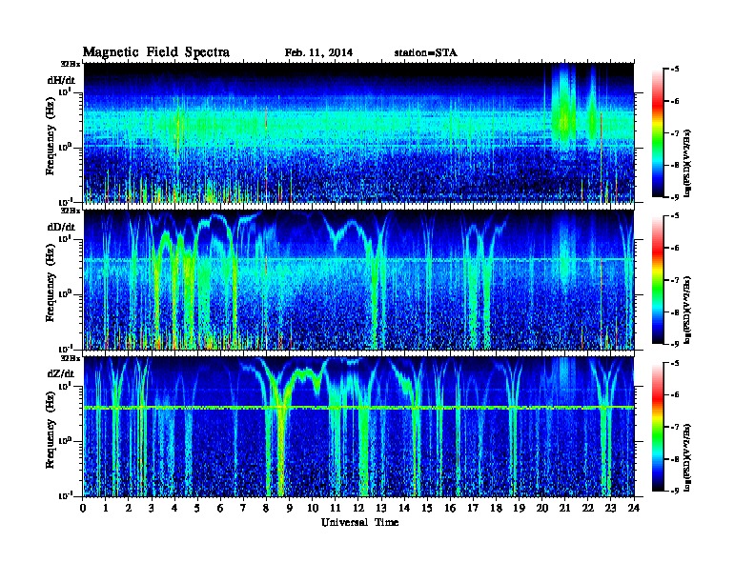Screen dimensions: 755x583
Task: Select the dZ/dt panel label
Action: point(61,373)
